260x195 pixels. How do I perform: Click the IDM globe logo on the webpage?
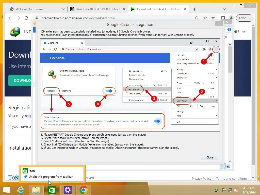tap(15, 32)
